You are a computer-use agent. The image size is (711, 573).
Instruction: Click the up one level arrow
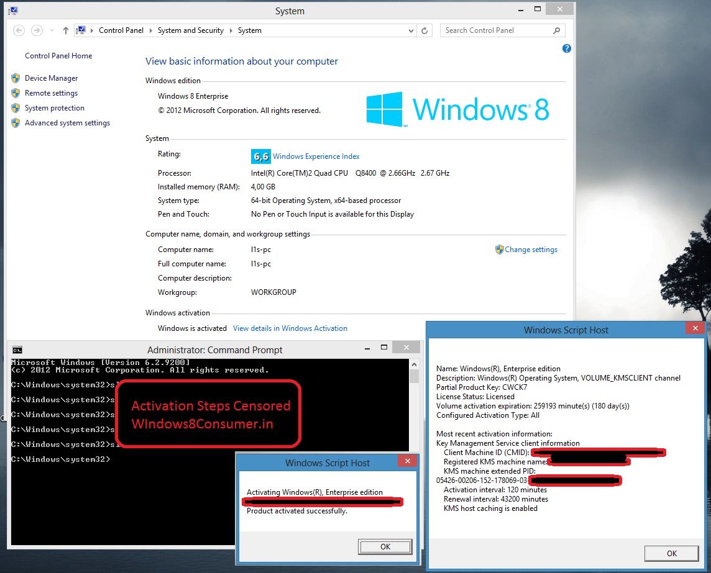coord(66,30)
